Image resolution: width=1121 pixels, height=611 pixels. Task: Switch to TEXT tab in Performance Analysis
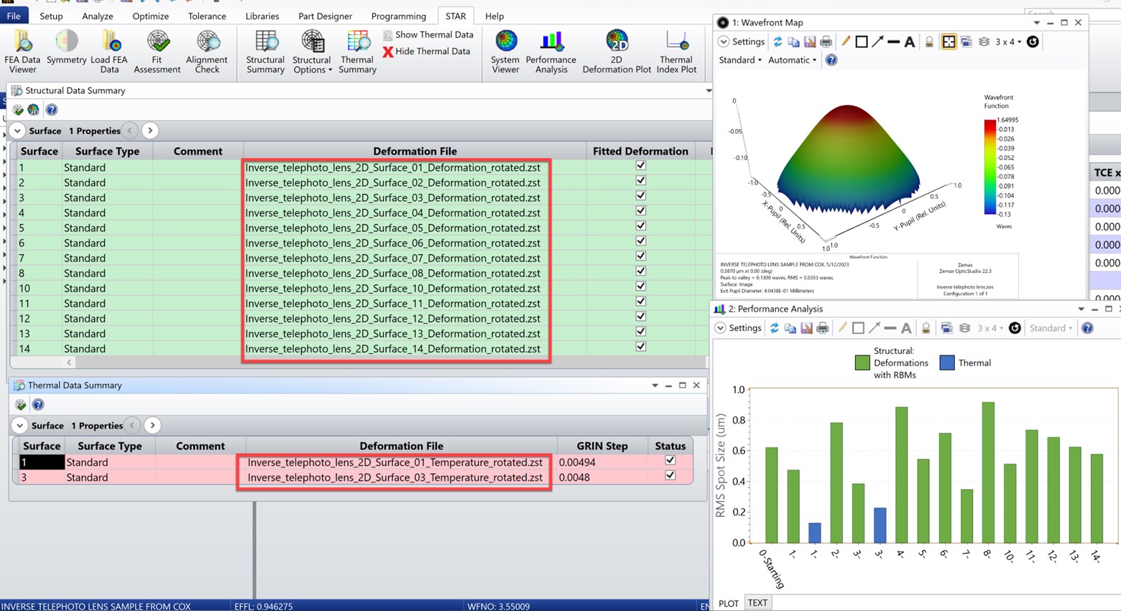pyautogui.click(x=757, y=603)
